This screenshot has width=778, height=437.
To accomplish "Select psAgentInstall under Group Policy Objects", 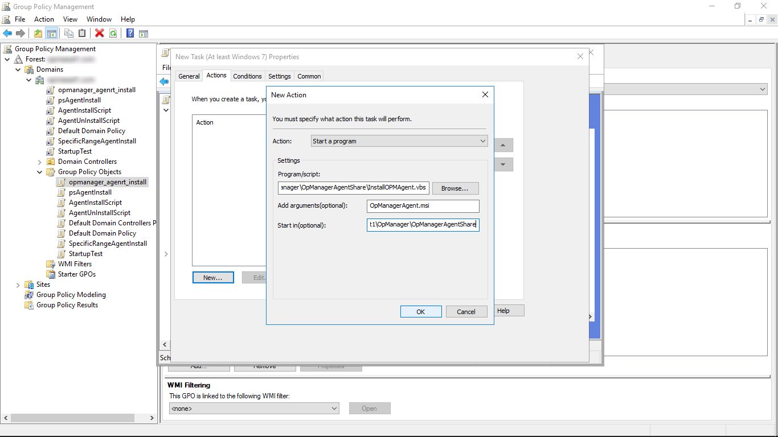I will 90,192.
